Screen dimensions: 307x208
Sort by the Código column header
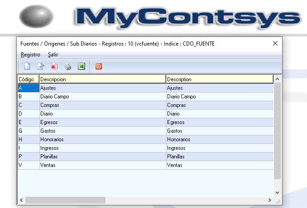coord(28,79)
